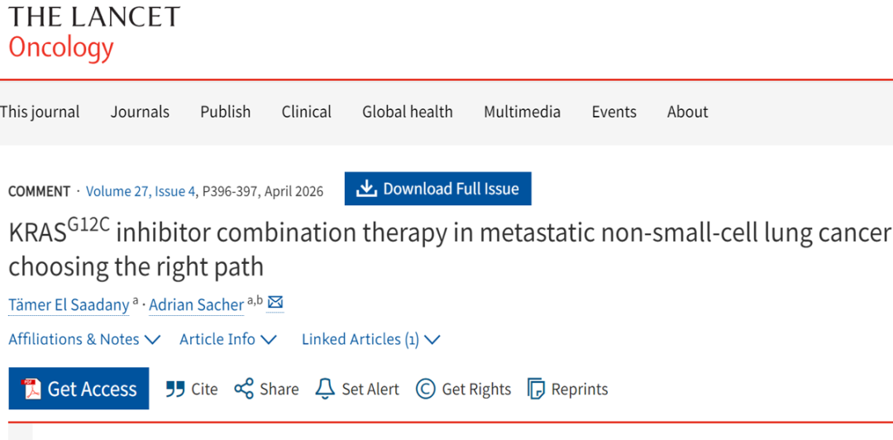Open the About menu
893x440 pixels.
(x=687, y=112)
